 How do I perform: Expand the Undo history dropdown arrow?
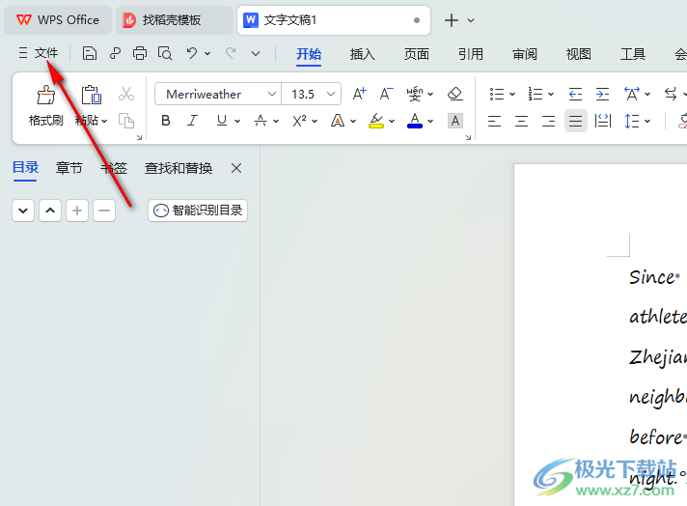point(207,53)
